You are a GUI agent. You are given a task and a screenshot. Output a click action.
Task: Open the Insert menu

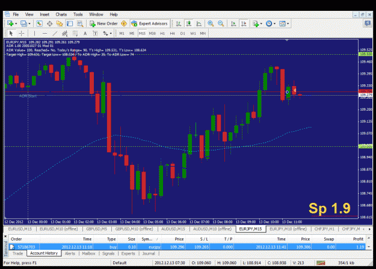[45, 14]
